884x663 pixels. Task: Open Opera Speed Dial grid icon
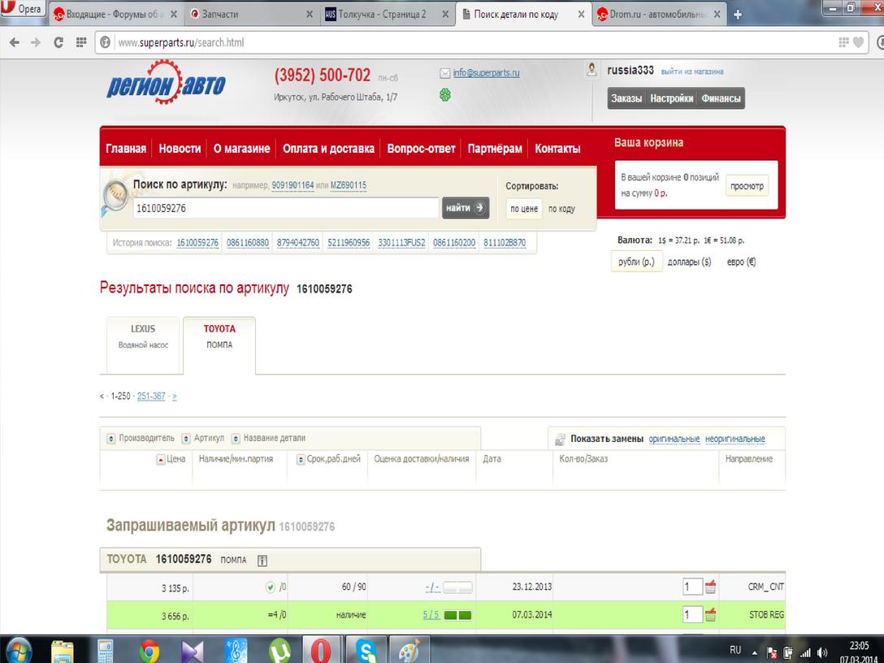click(x=81, y=42)
